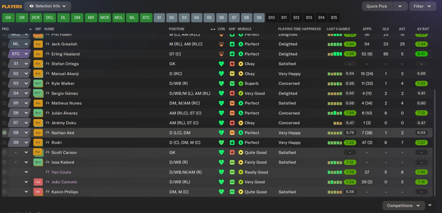
Task: Click Jérémy Doku's Okay morale icon
Action: point(241,123)
